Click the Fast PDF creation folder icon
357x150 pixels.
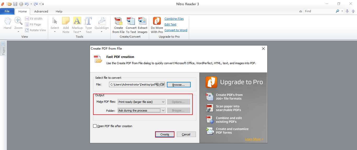pos(98,59)
